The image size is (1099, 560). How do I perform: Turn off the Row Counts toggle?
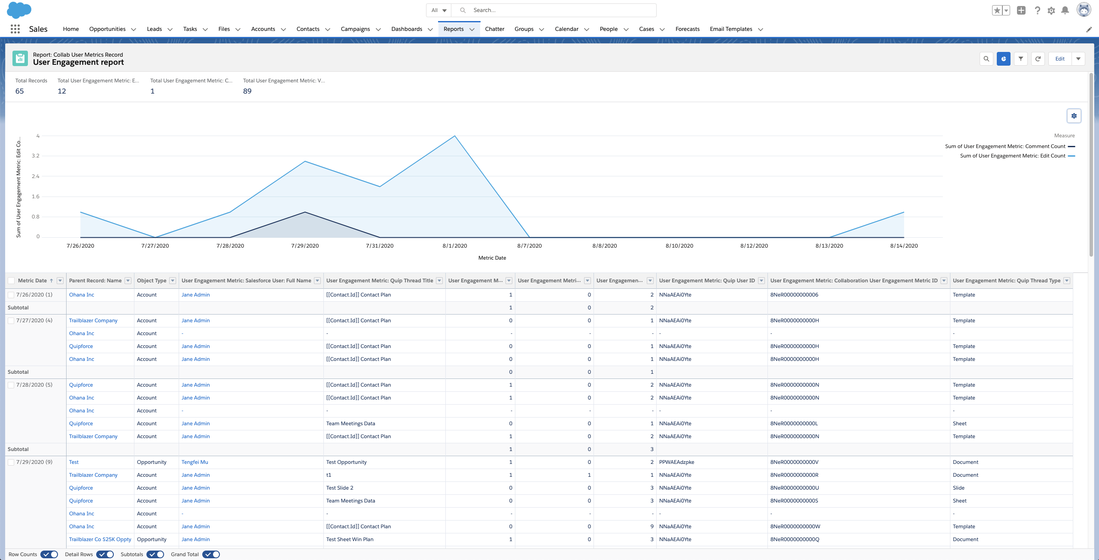tap(49, 554)
